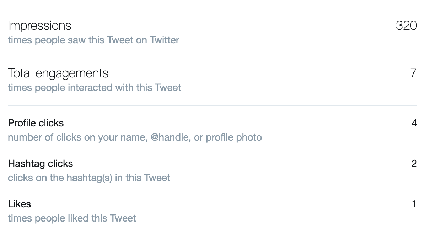Click the Hashtag clicks count of 2
The image size is (425, 240).
pos(414,164)
